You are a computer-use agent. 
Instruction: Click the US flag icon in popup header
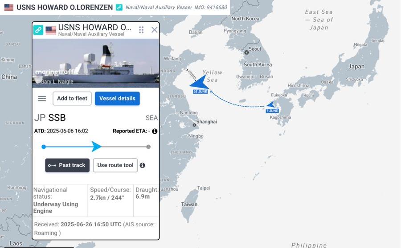point(51,30)
